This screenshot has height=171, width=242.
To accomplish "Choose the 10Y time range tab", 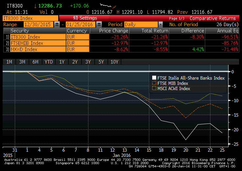I will tap(114, 62).
